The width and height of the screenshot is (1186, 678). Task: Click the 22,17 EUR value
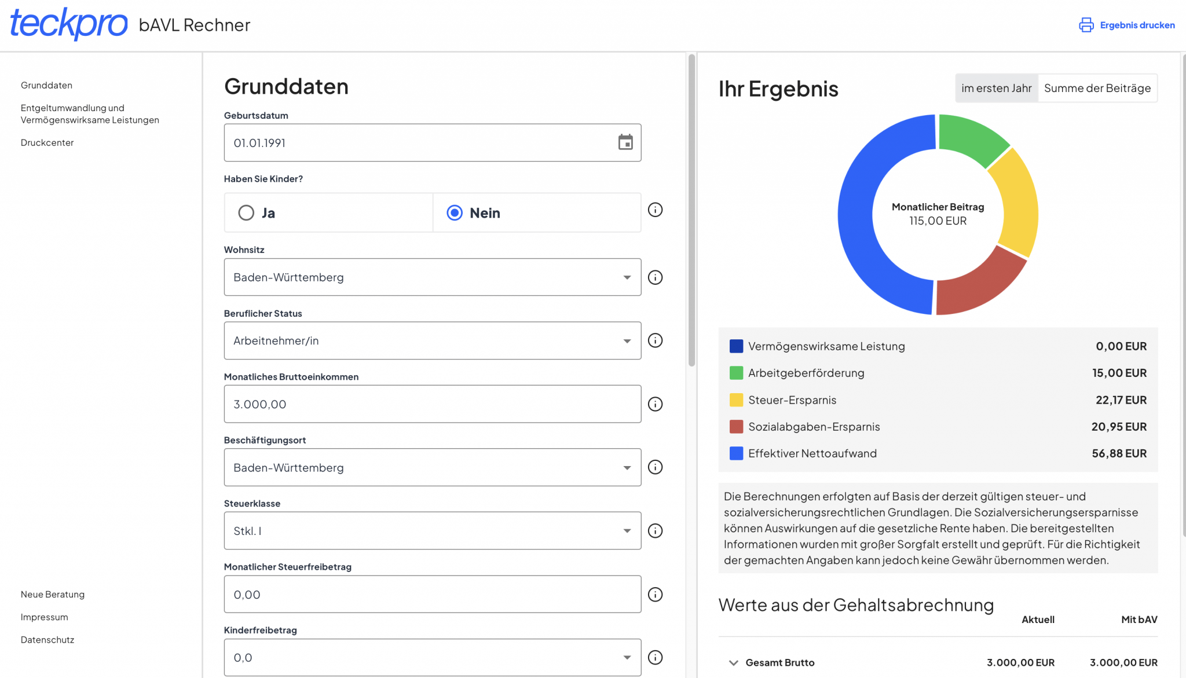[1121, 400]
